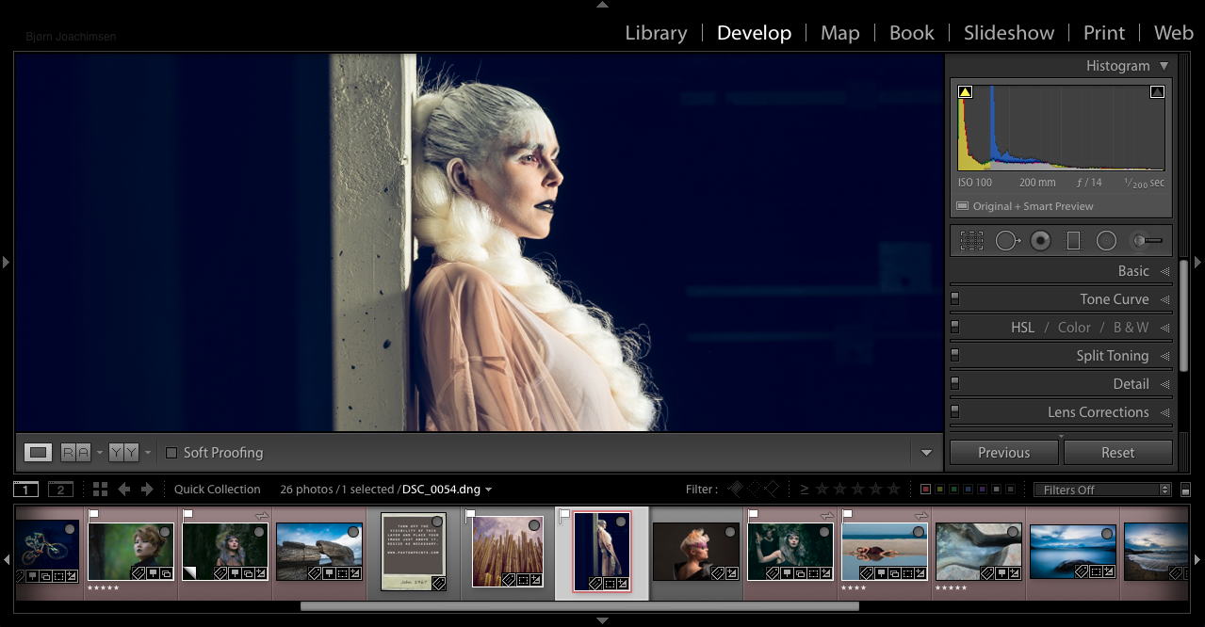This screenshot has height=627, width=1205.
Task: Click the Previous button
Action: (x=1003, y=453)
